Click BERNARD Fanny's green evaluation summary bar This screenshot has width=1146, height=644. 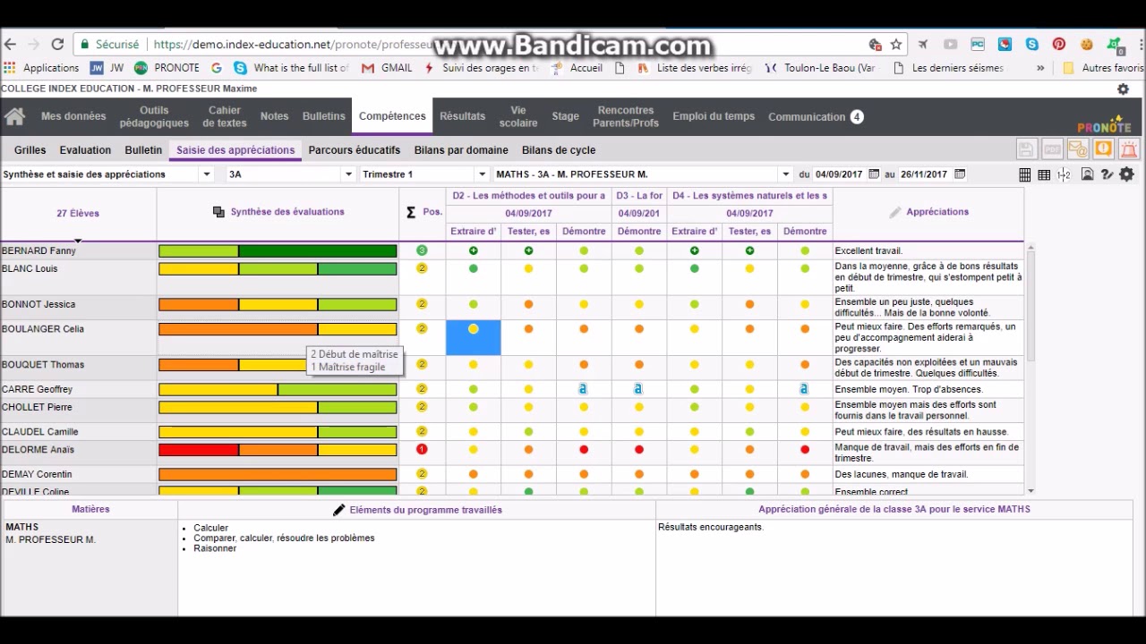click(278, 251)
